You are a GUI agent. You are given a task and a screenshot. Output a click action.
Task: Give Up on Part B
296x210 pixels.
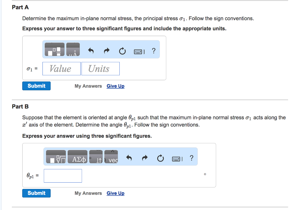coord(115,193)
